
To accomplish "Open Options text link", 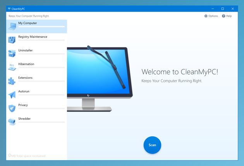I will coord(213,16).
